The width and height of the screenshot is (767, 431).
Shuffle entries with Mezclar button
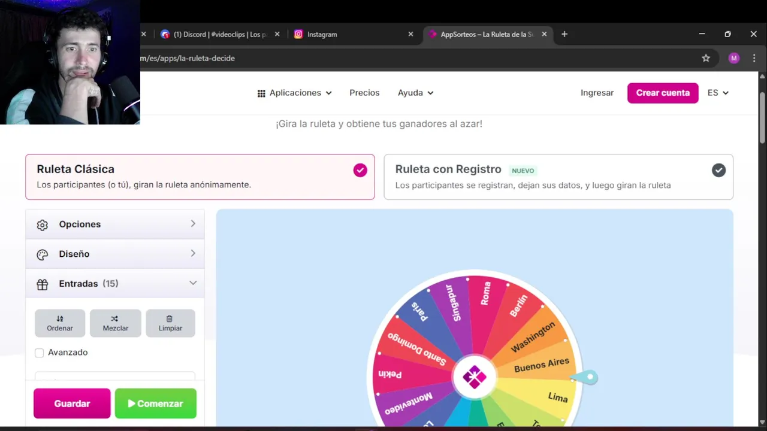(116, 323)
